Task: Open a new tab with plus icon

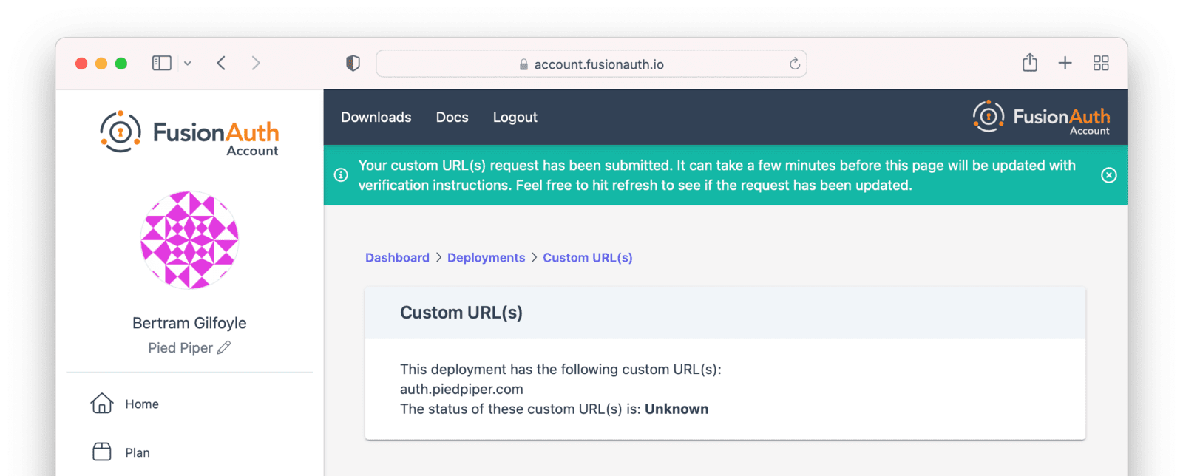Action: tap(1065, 64)
